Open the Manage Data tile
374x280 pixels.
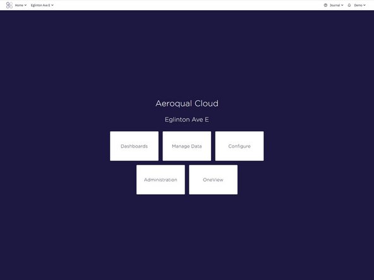click(x=187, y=146)
